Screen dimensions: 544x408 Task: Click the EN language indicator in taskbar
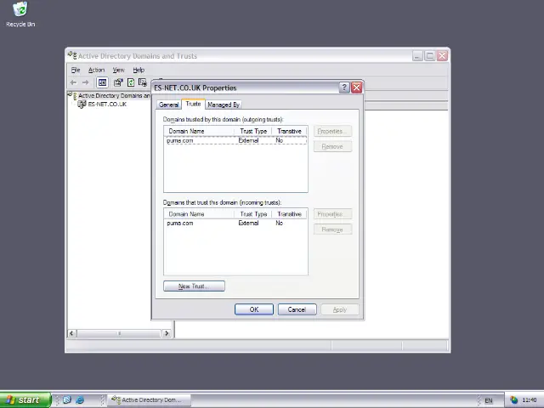489,400
